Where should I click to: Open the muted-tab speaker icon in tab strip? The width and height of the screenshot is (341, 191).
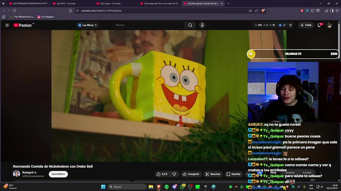click(3, 3)
